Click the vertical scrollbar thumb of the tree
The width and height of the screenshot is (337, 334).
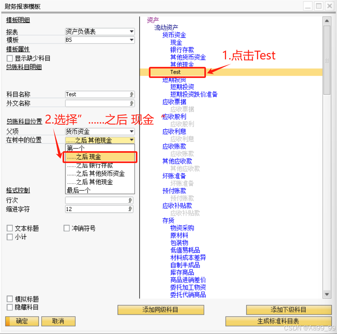[327, 60]
